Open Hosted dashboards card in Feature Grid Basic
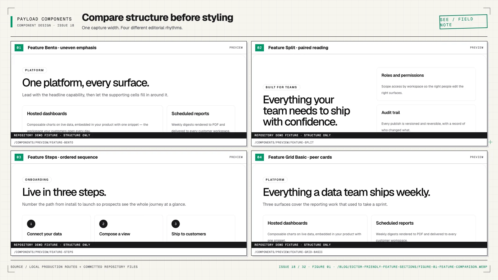This screenshot has width=498, height=280. coord(315,228)
